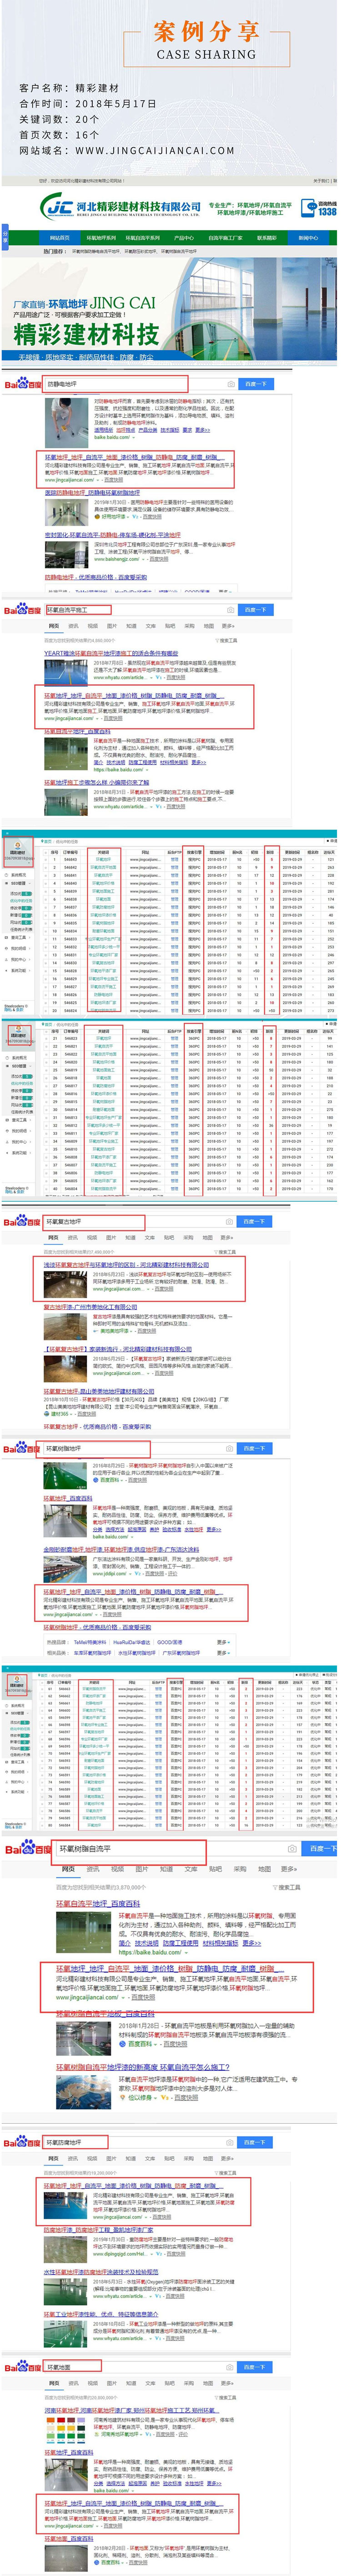The height and width of the screenshot is (2576, 341).
Task: Click camera icon in 环氧复古地坪 search box
Action: point(230,1222)
